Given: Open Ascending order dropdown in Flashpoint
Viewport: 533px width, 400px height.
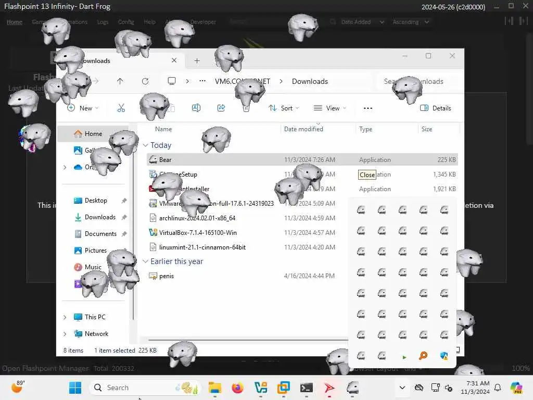Looking at the screenshot, I should (410, 22).
